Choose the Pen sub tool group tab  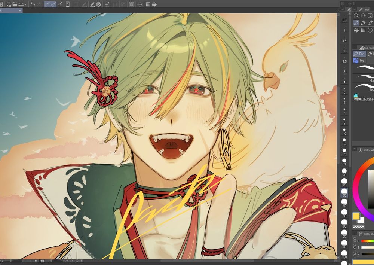click(x=359, y=54)
